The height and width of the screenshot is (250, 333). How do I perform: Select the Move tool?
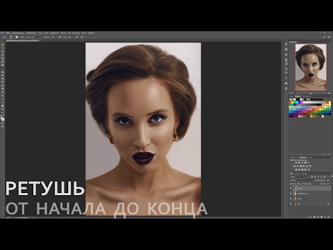click(3, 45)
